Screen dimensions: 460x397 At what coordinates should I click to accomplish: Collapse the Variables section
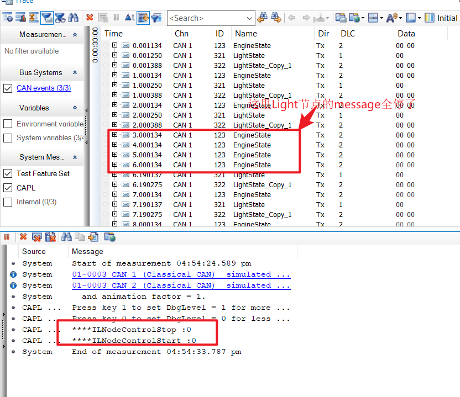[x=75, y=108]
